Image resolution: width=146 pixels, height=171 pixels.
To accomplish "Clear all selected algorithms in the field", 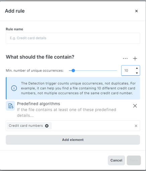I will 136,126.
